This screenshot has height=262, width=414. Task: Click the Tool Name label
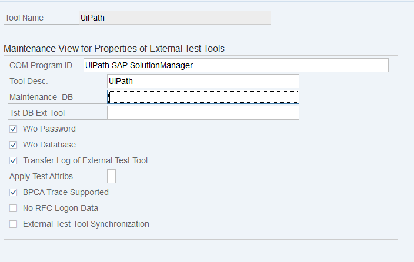click(24, 18)
